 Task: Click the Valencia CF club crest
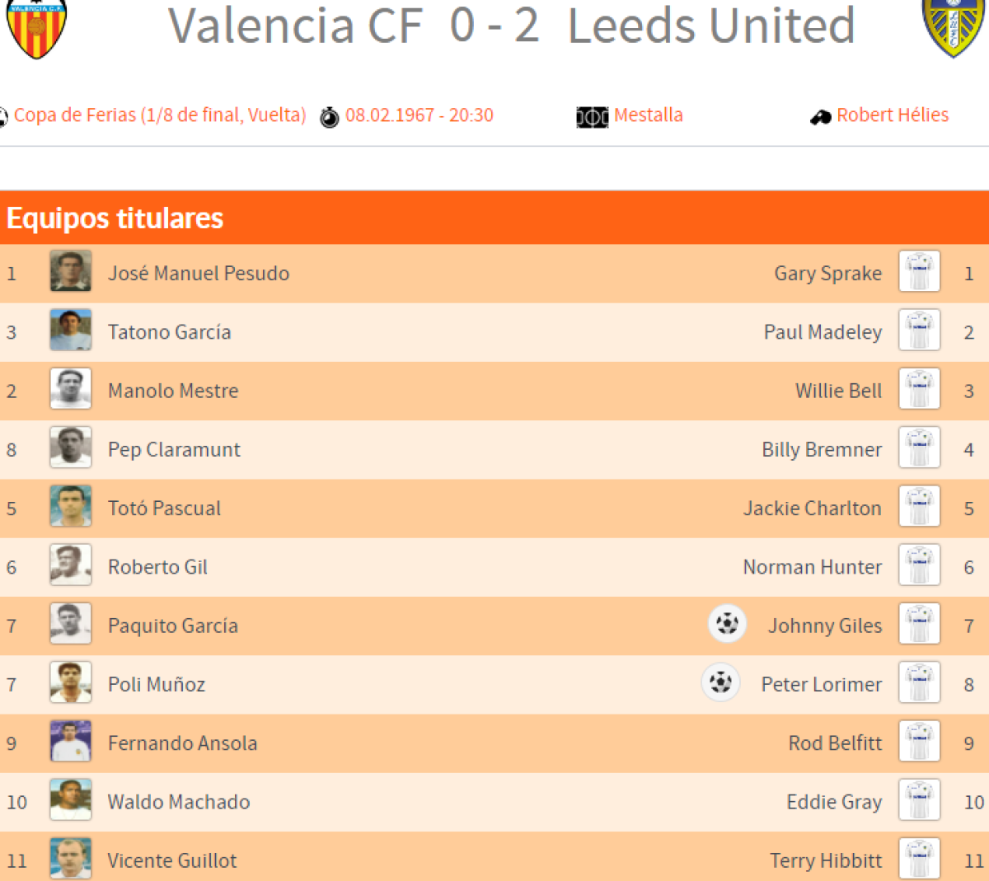click(36, 28)
